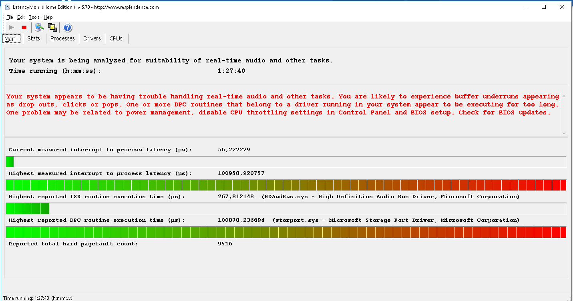
Task: Click the HDAudBus.sys driver description
Action: click(390, 197)
